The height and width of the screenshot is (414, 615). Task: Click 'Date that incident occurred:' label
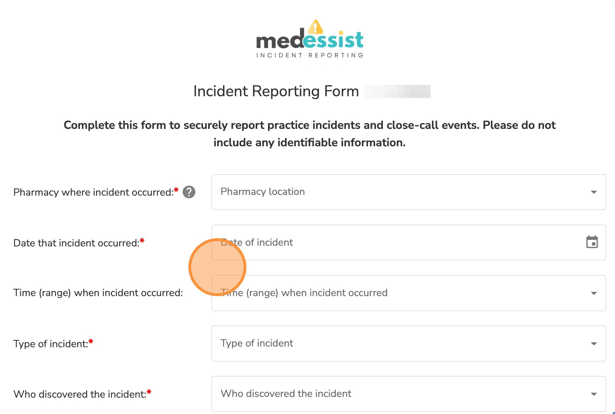point(76,243)
